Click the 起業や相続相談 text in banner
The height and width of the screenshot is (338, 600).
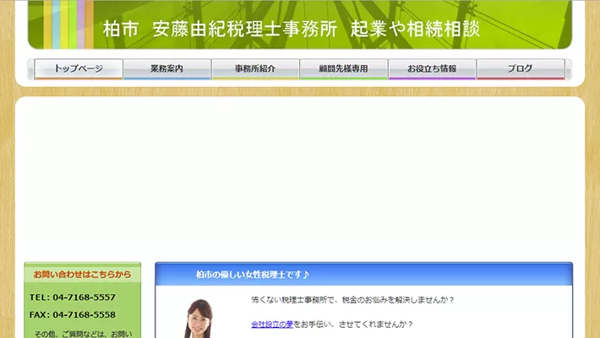coord(415,29)
